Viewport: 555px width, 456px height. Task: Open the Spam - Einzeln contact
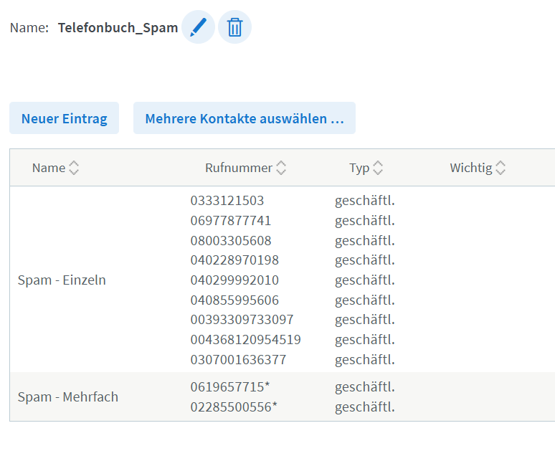point(62,280)
